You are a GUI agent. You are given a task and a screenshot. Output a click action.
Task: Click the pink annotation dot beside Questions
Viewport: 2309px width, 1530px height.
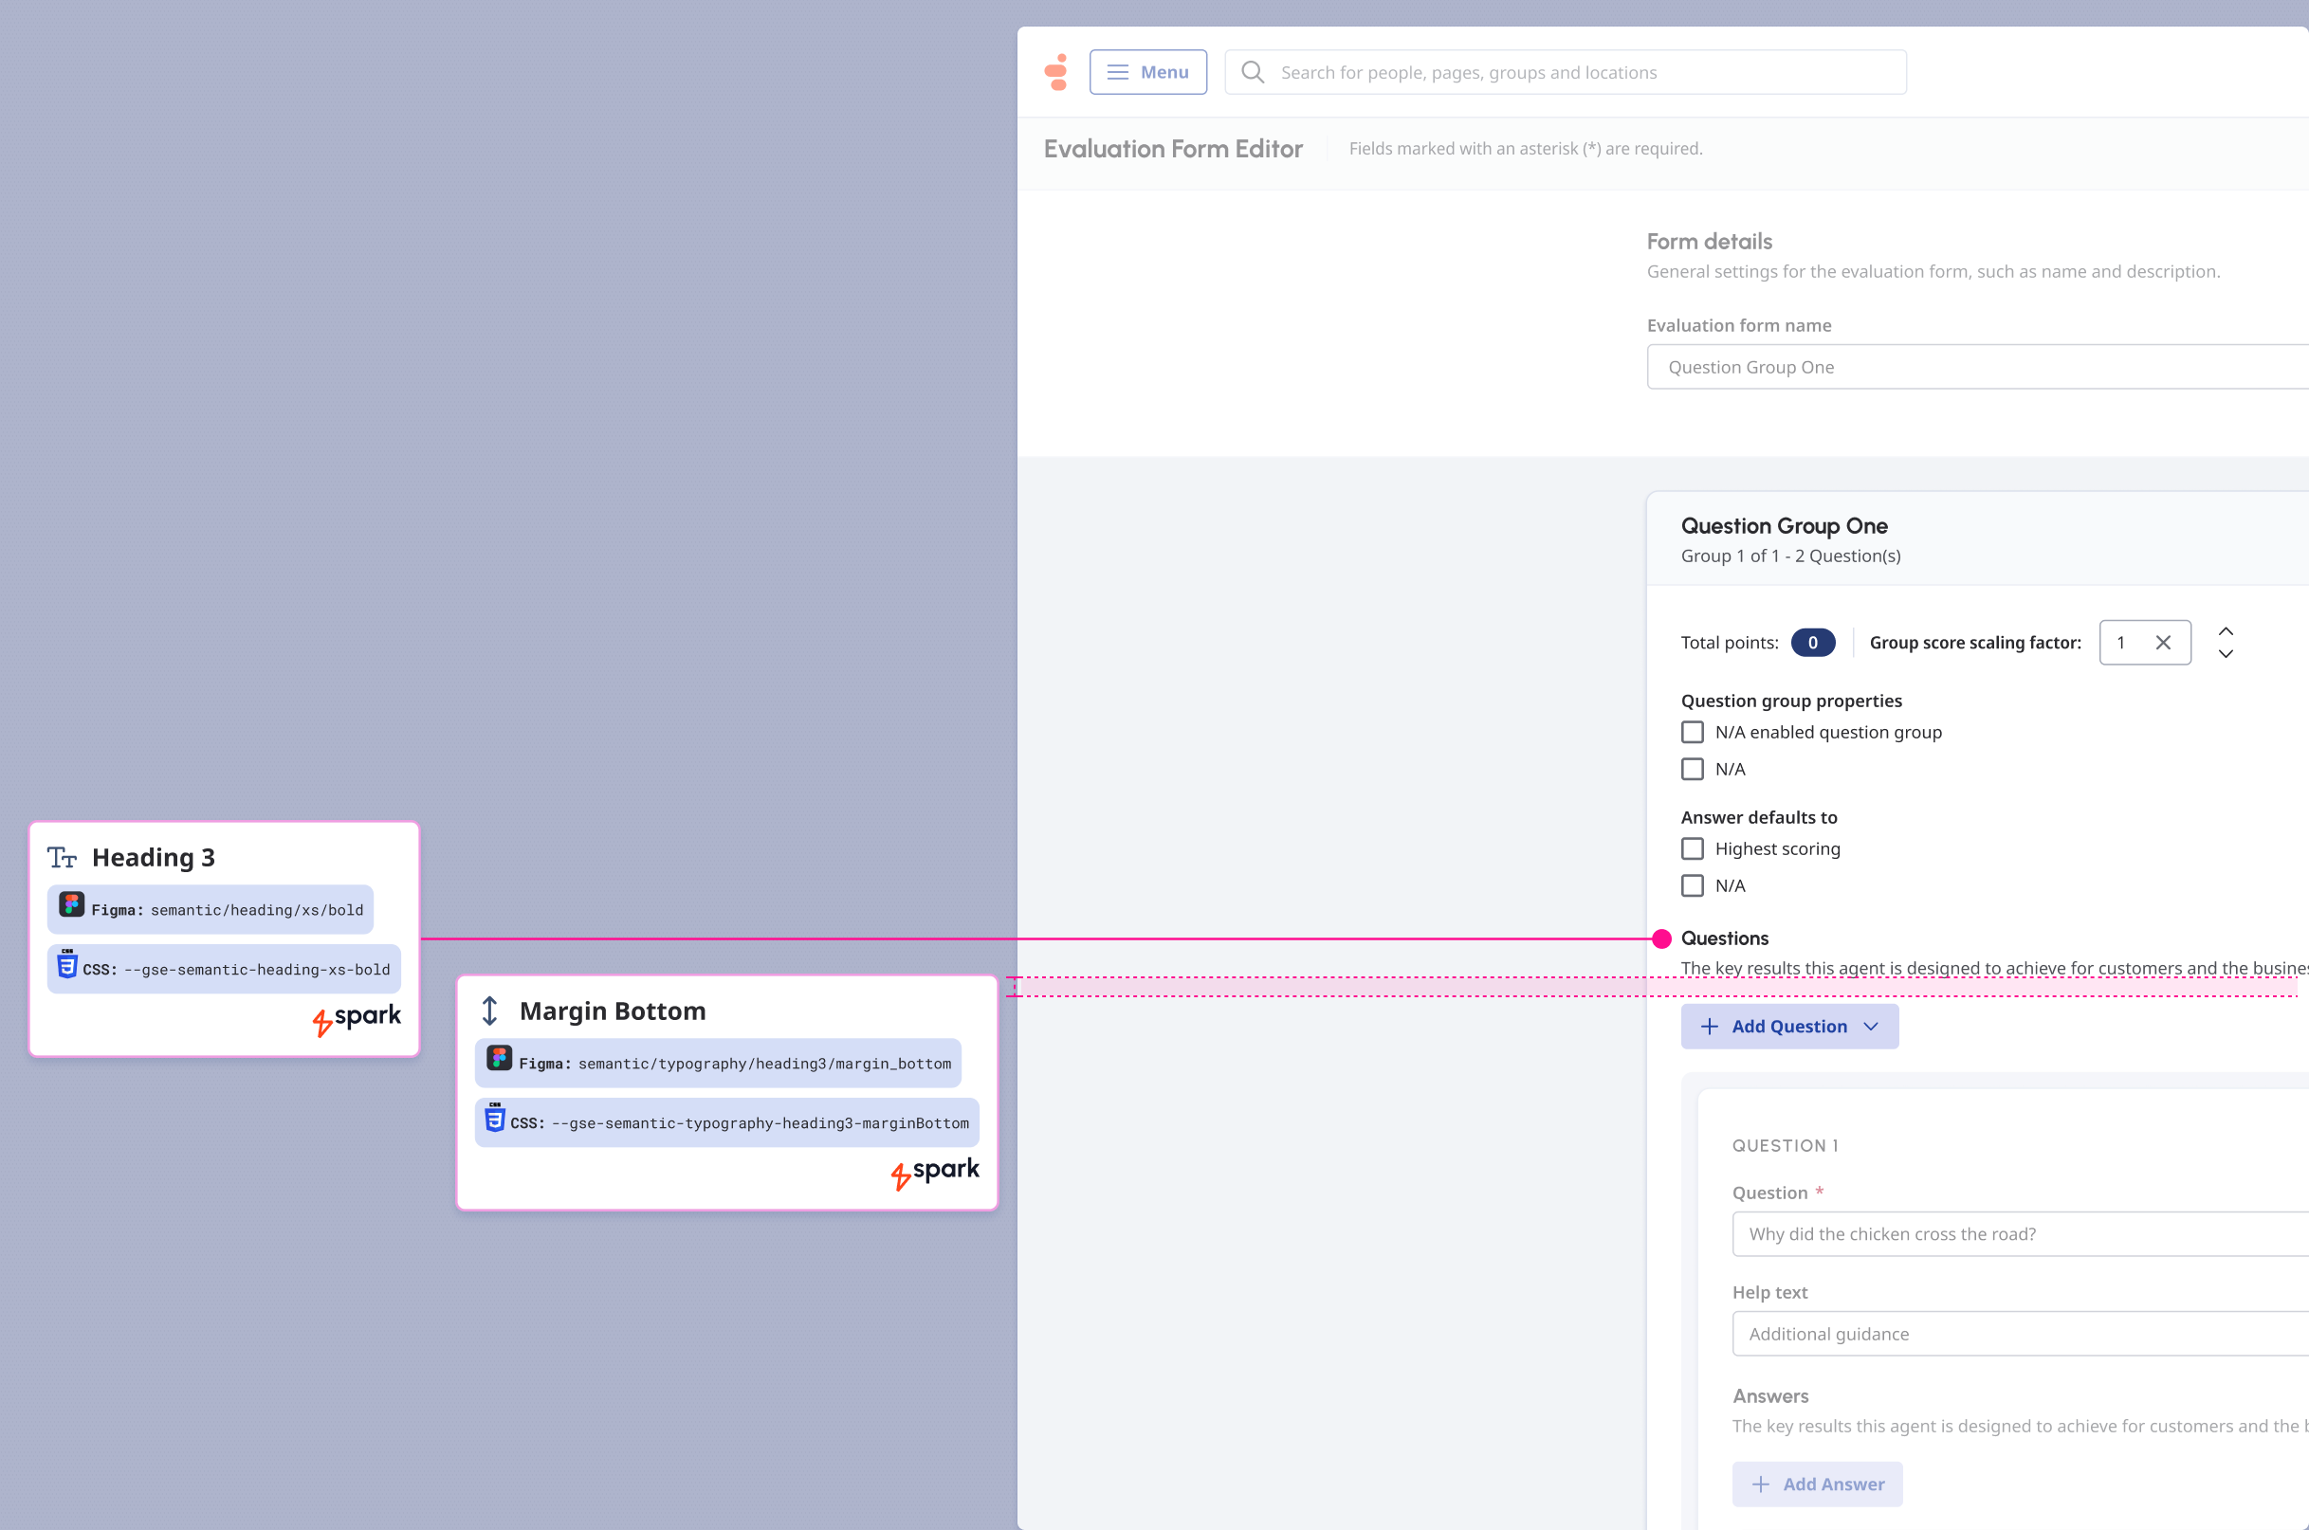point(1661,938)
